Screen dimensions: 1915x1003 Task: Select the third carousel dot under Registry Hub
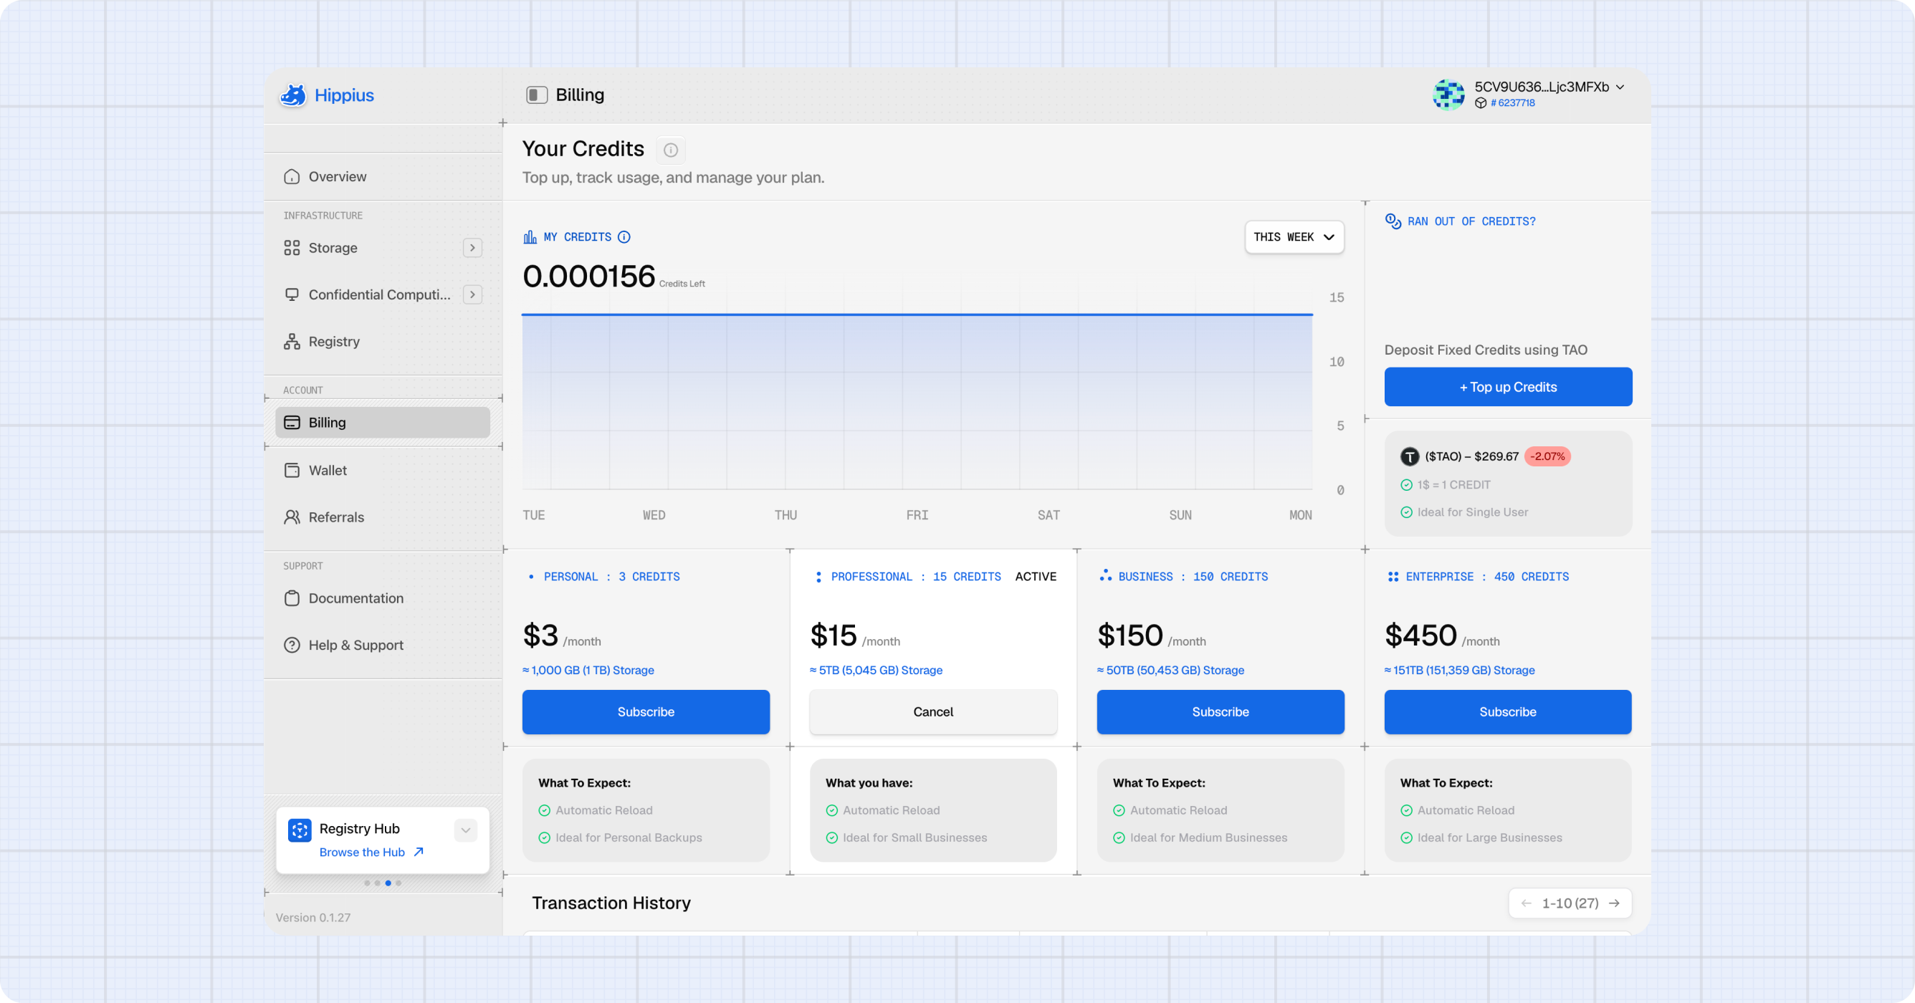[x=388, y=883]
